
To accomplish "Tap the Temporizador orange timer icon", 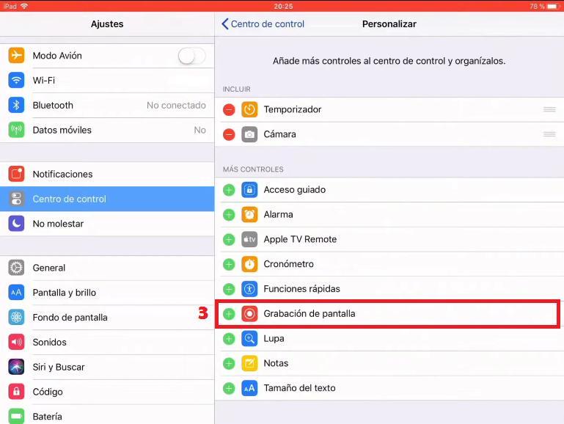I will (249, 109).
